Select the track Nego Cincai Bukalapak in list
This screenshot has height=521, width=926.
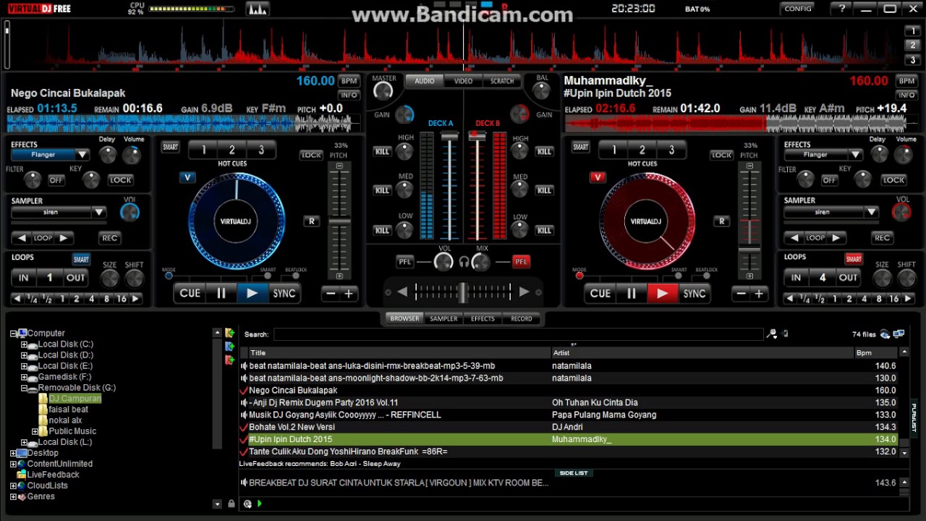click(293, 391)
